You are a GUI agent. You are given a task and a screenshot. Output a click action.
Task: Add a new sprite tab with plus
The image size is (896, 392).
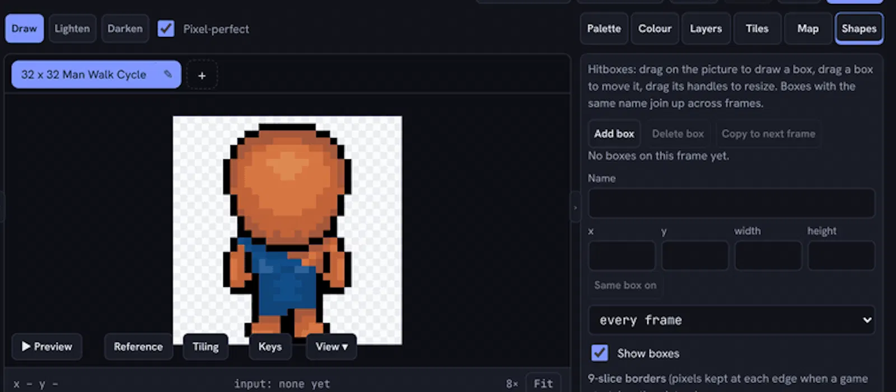[202, 75]
